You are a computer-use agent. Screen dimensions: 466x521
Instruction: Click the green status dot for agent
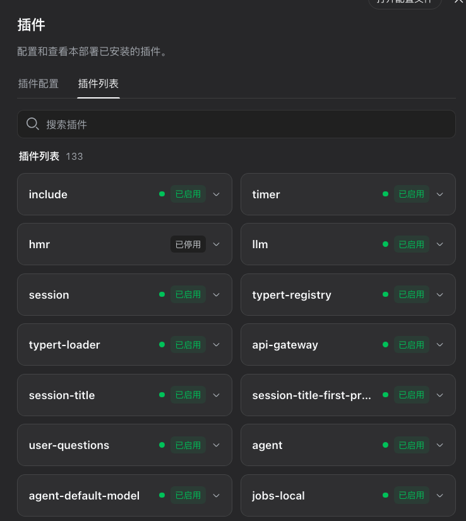[x=385, y=445]
